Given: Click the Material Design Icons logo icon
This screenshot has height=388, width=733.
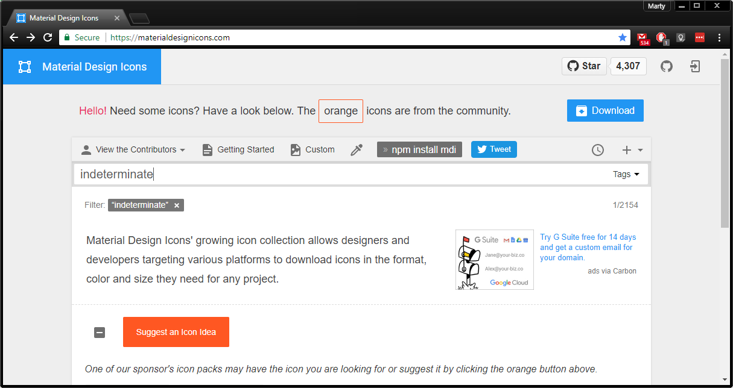Looking at the screenshot, I should [24, 66].
